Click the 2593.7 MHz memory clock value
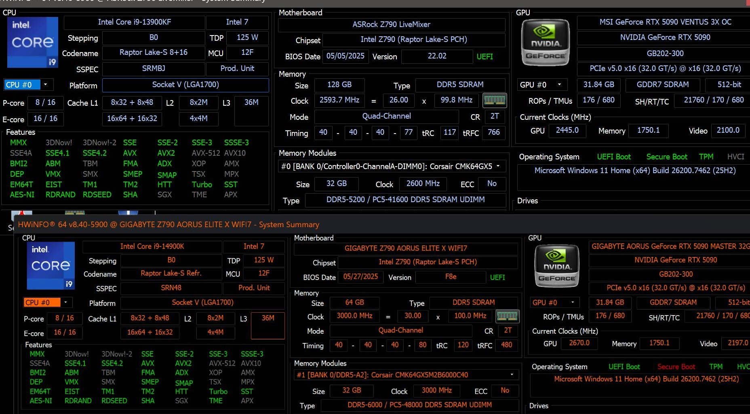This screenshot has width=750, height=414. click(339, 100)
